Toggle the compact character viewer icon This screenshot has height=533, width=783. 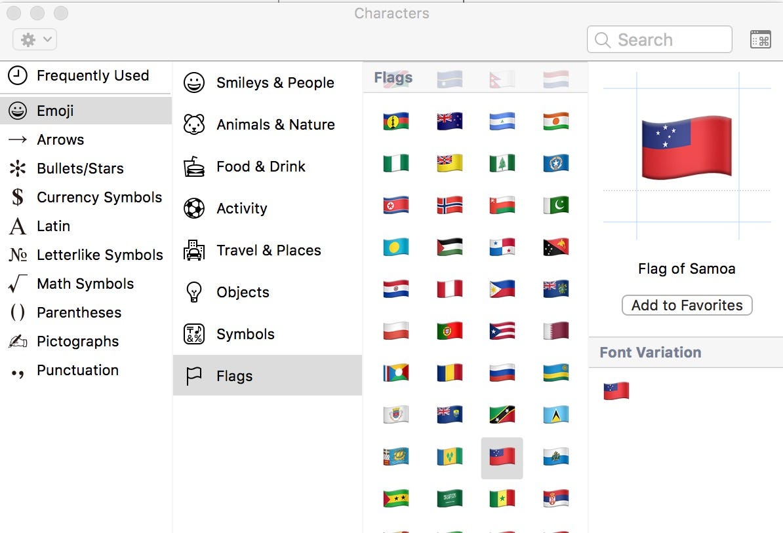760,39
